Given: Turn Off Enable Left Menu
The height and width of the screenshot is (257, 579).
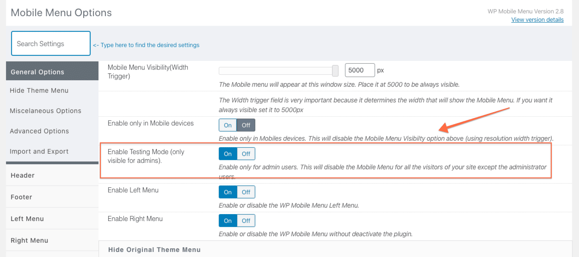Looking at the screenshot, I should (x=246, y=192).
